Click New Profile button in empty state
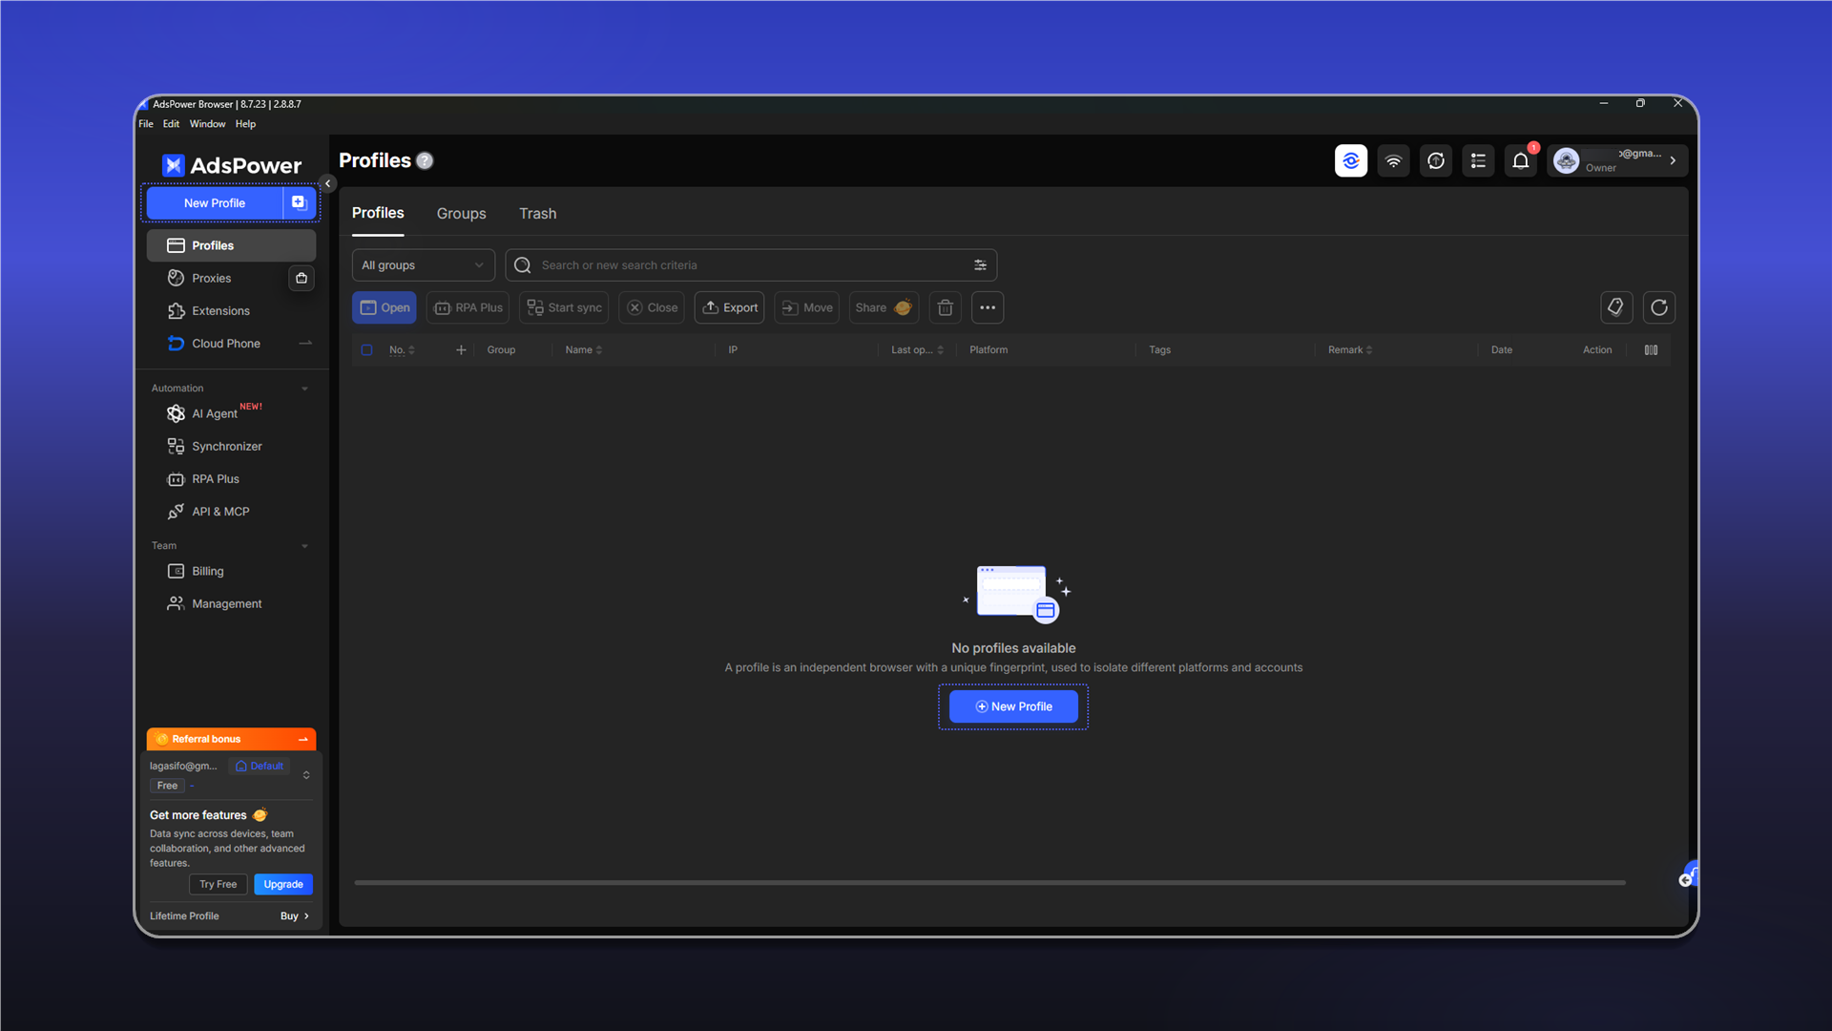1832x1031 pixels. click(x=1013, y=706)
